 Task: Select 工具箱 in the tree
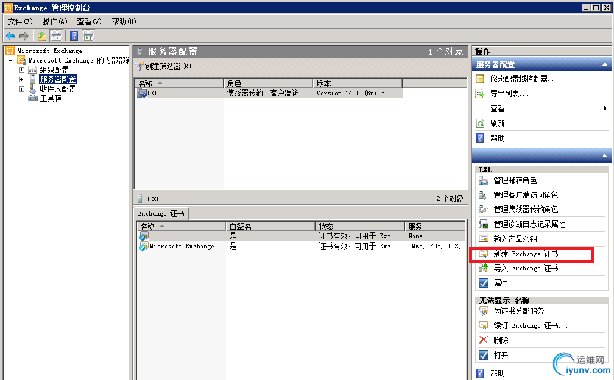click(51, 98)
